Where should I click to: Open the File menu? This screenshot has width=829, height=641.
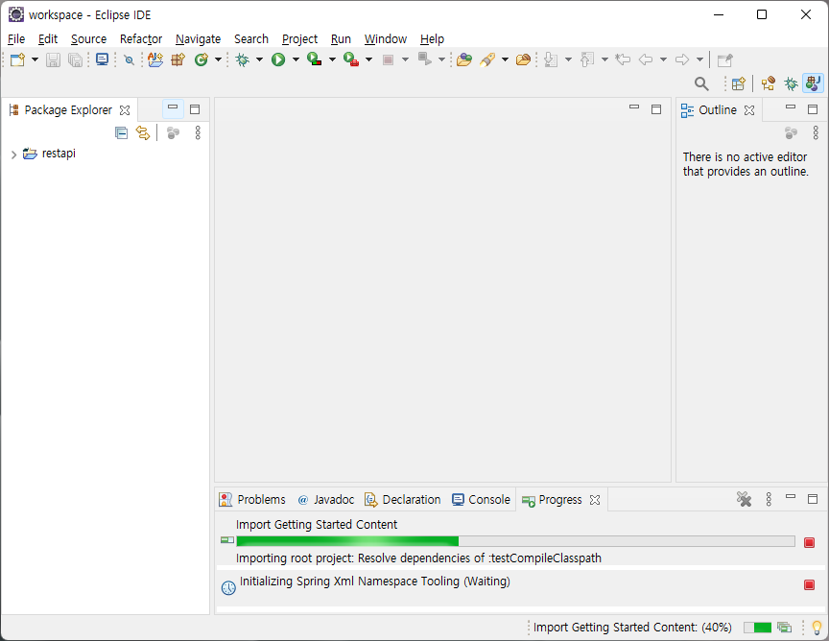(x=16, y=38)
